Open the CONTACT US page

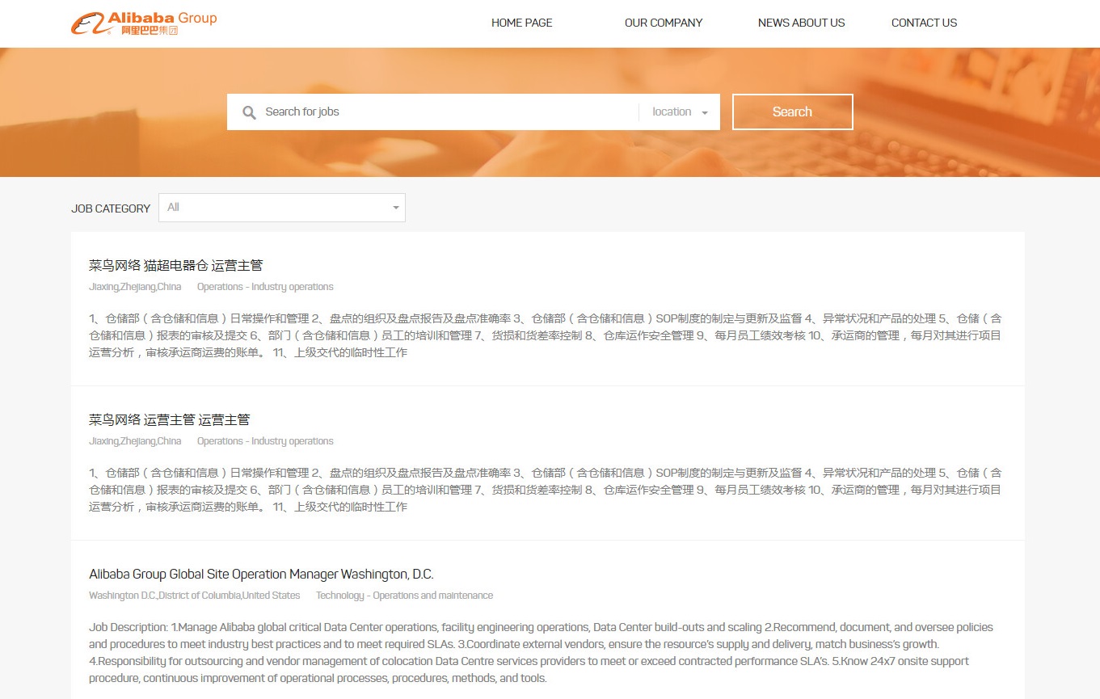924,23
